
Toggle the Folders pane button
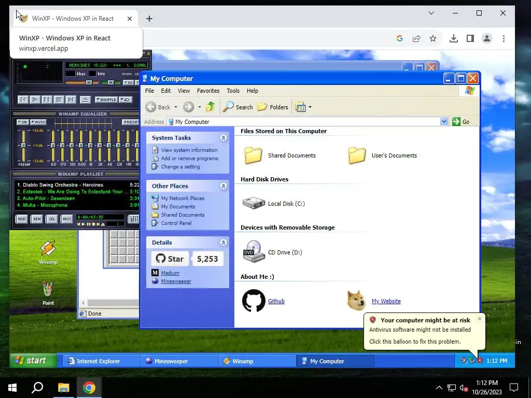[273, 107]
